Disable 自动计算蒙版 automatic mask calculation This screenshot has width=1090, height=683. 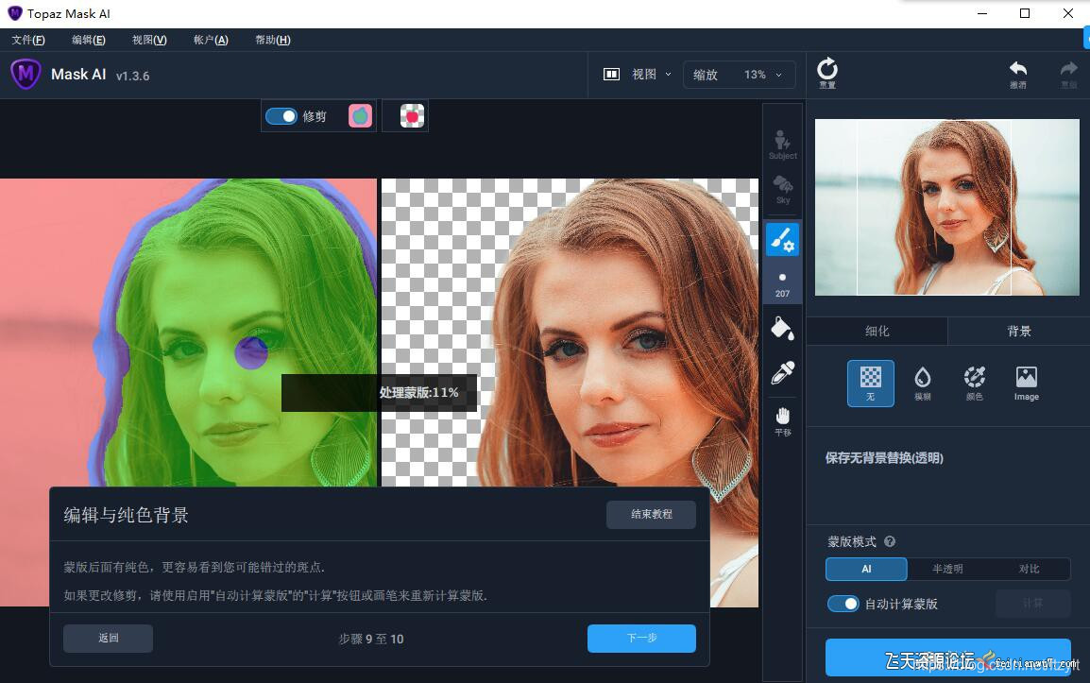point(843,603)
